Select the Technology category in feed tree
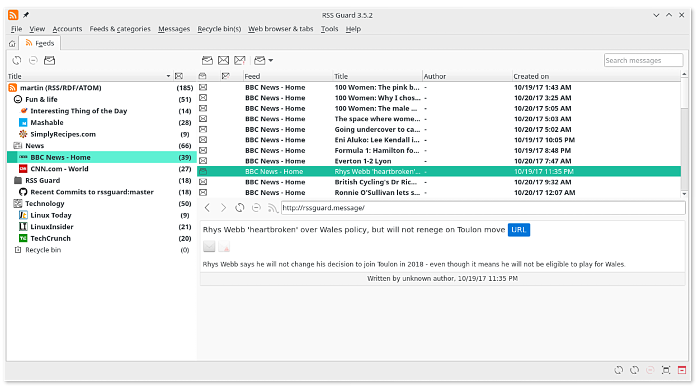Viewport: 698px width, 392px height. pos(45,204)
